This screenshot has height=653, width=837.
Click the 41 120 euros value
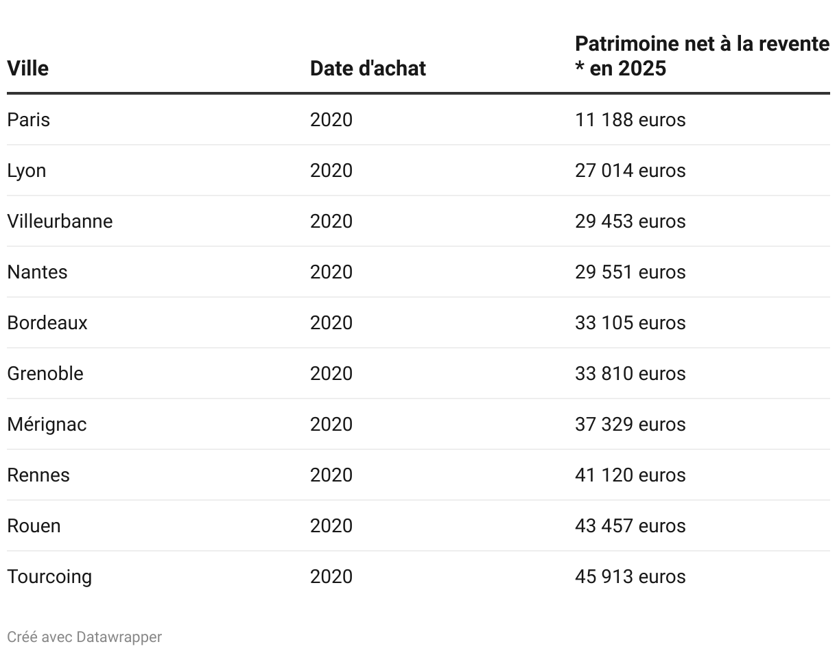click(630, 475)
